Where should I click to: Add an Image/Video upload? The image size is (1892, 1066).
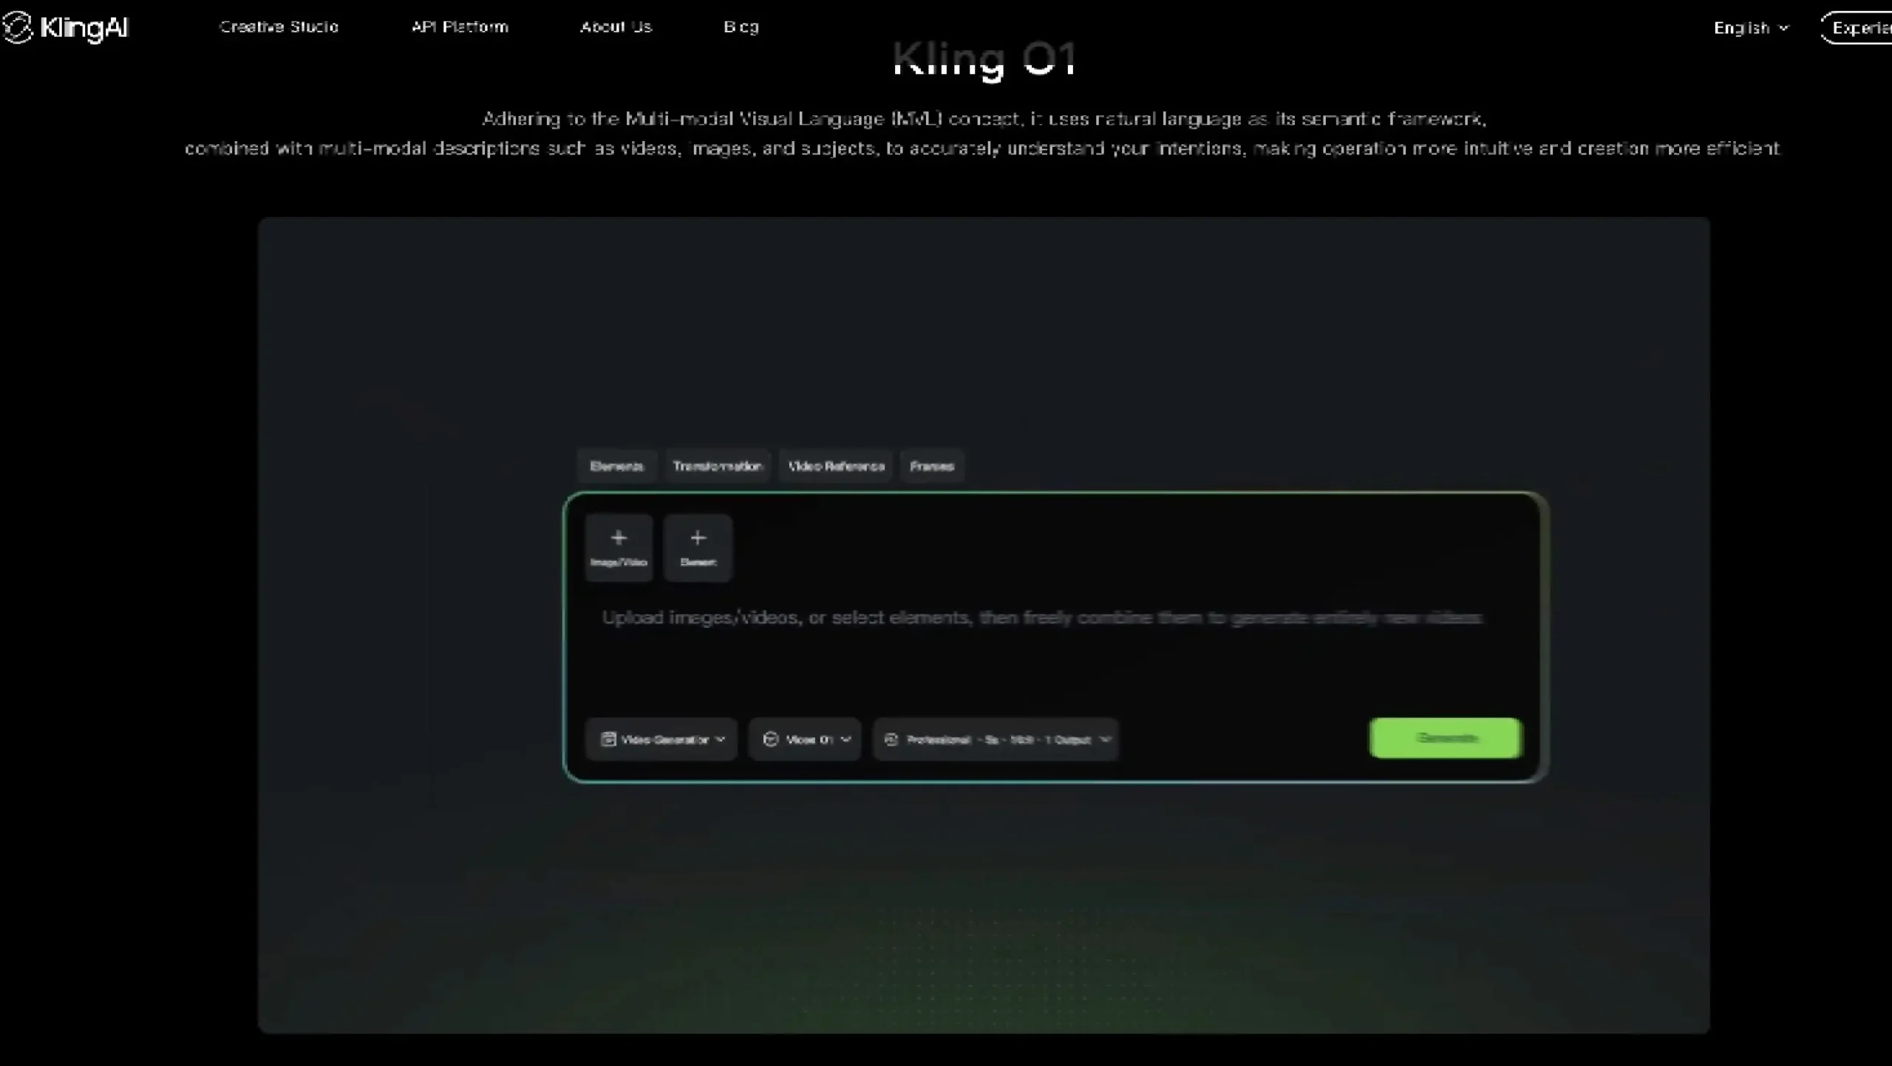(619, 547)
